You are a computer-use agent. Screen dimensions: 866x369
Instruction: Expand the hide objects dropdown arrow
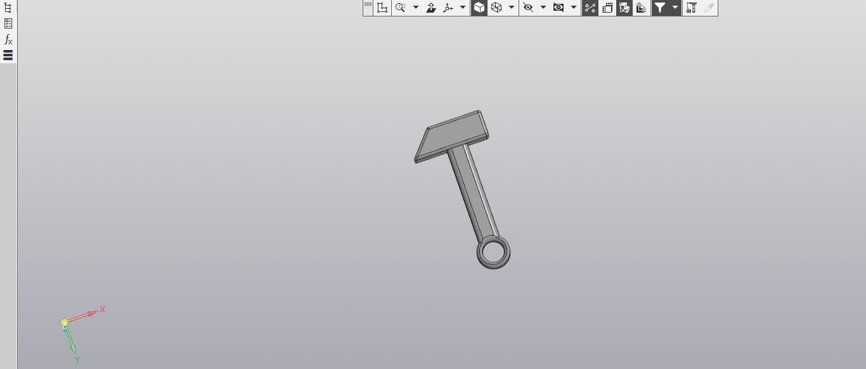(x=543, y=8)
